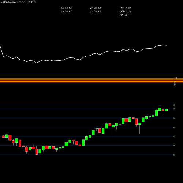Click the 30 price axis label
183x183 pixels.
coord(174,155)
